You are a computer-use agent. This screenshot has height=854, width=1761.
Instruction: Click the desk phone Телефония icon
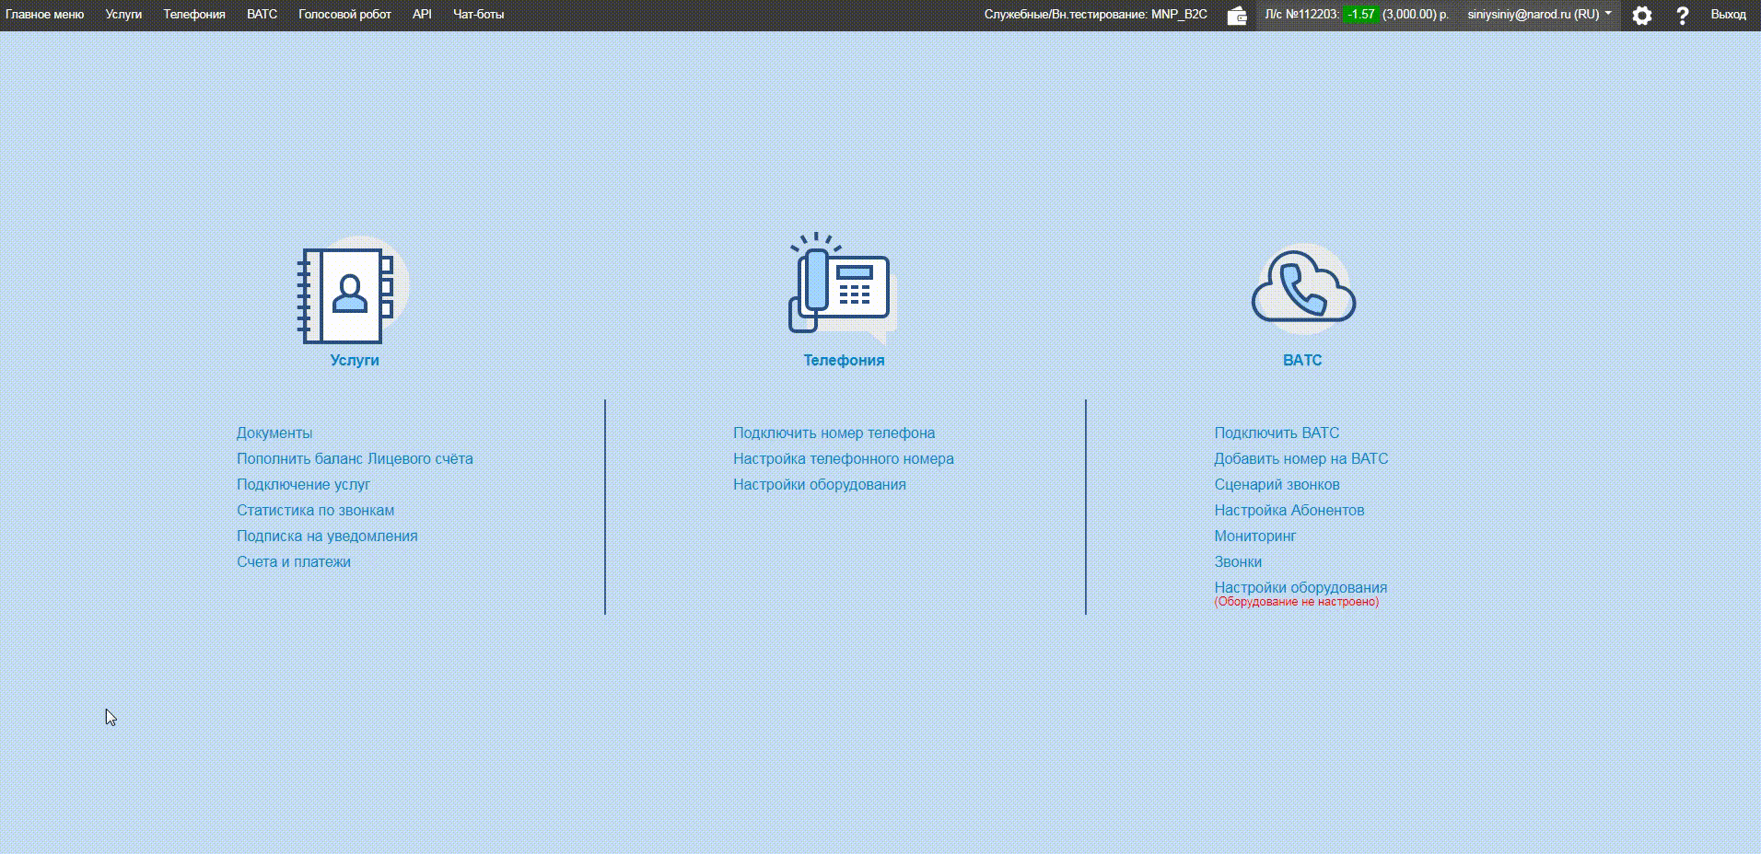click(842, 289)
